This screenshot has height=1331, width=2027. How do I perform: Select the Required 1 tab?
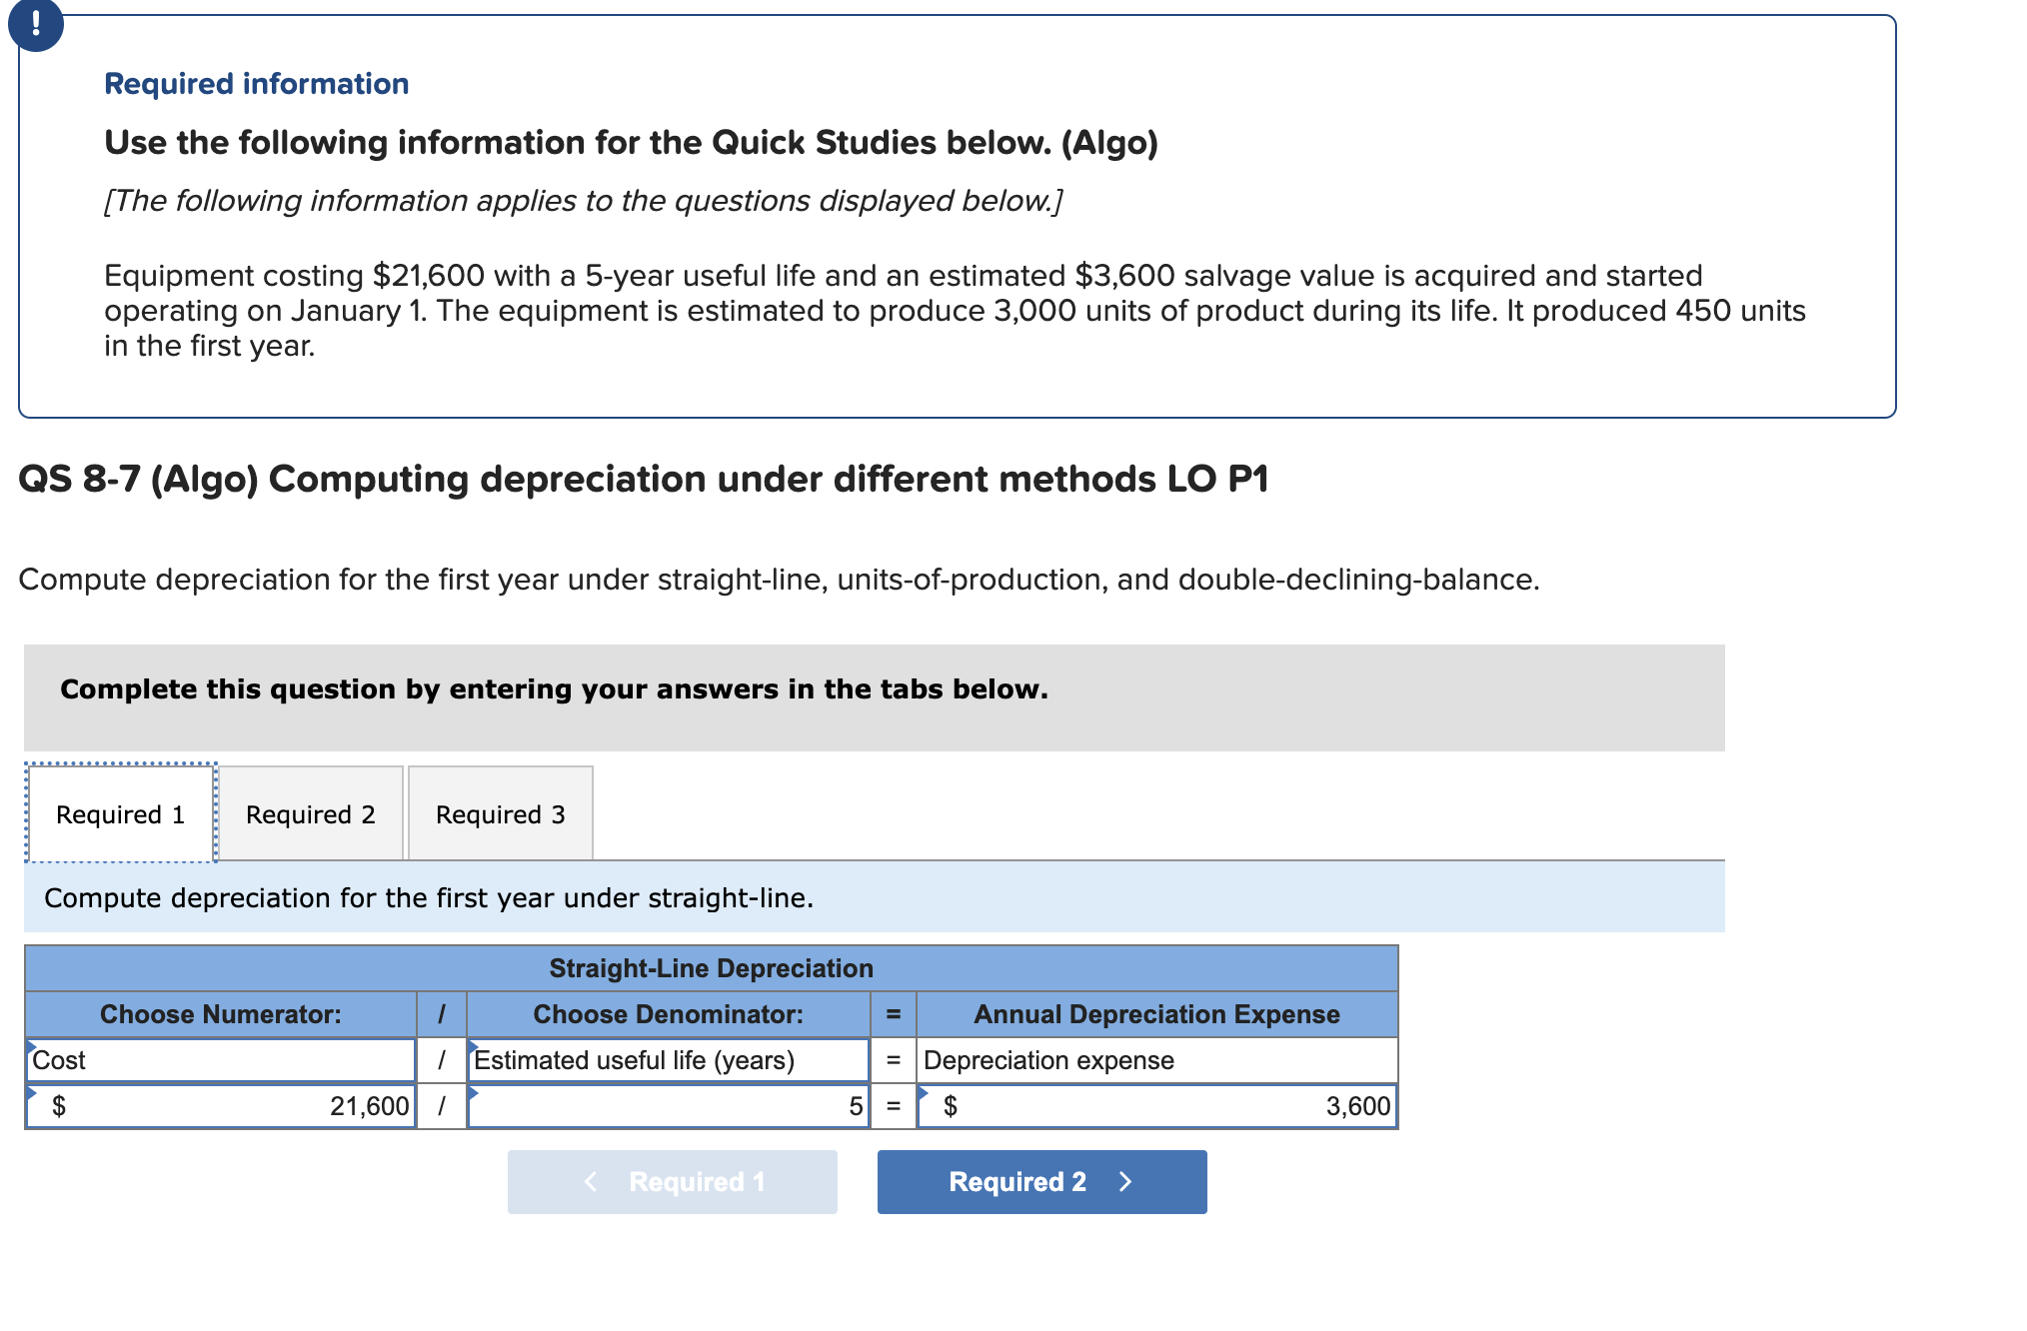point(121,814)
